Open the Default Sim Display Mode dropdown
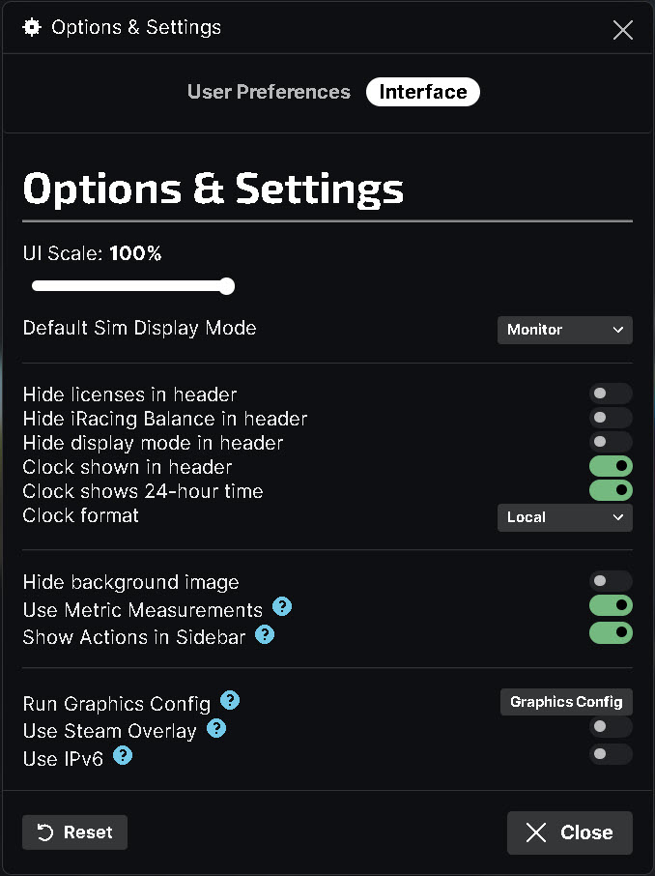Screen dimensions: 655x876 click(564, 330)
